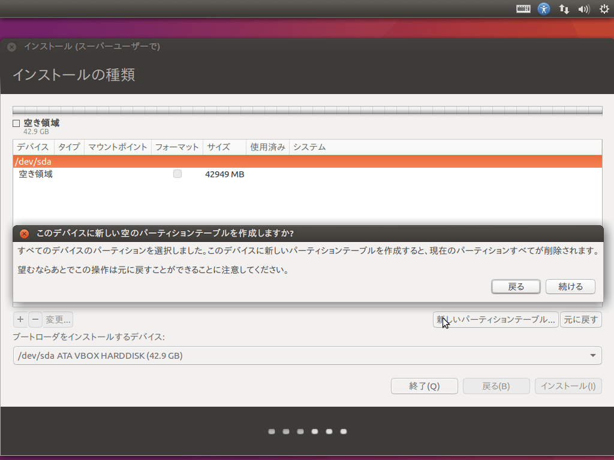614x460 pixels.
Task: Check the 空き領域 checkbox above the table
Action: pos(15,123)
